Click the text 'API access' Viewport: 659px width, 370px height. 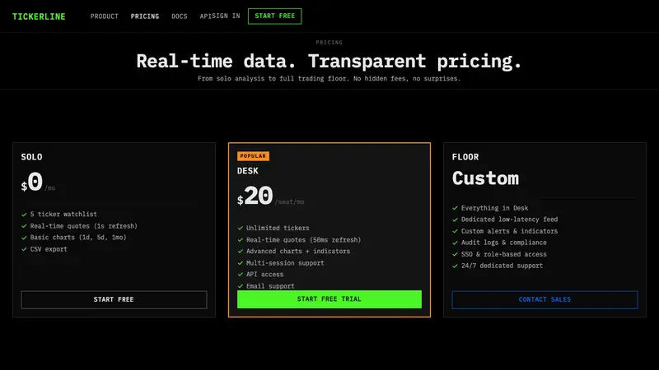264,275
